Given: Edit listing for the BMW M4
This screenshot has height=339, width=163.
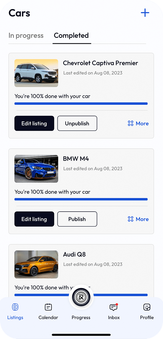Looking at the screenshot, I should (34, 219).
